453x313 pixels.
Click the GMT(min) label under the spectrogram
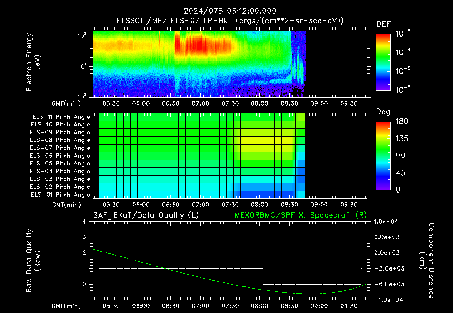pyautogui.click(x=66, y=103)
